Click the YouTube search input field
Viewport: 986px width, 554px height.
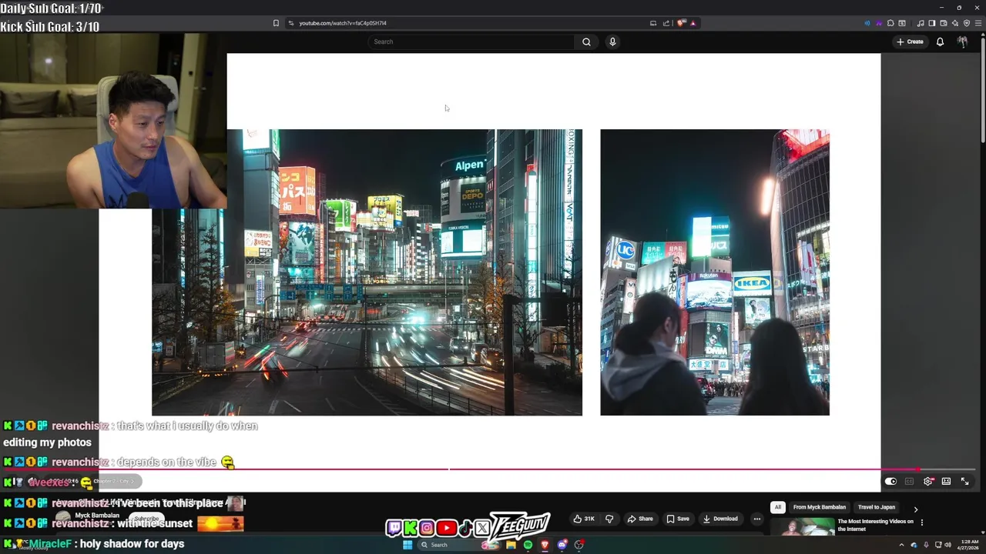coord(471,42)
